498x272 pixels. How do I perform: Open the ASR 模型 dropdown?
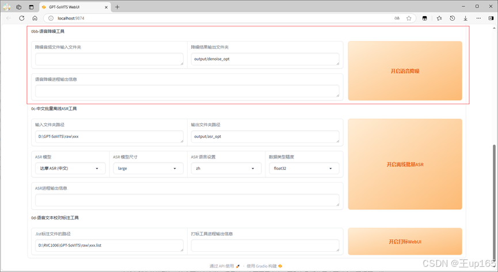tap(70, 168)
